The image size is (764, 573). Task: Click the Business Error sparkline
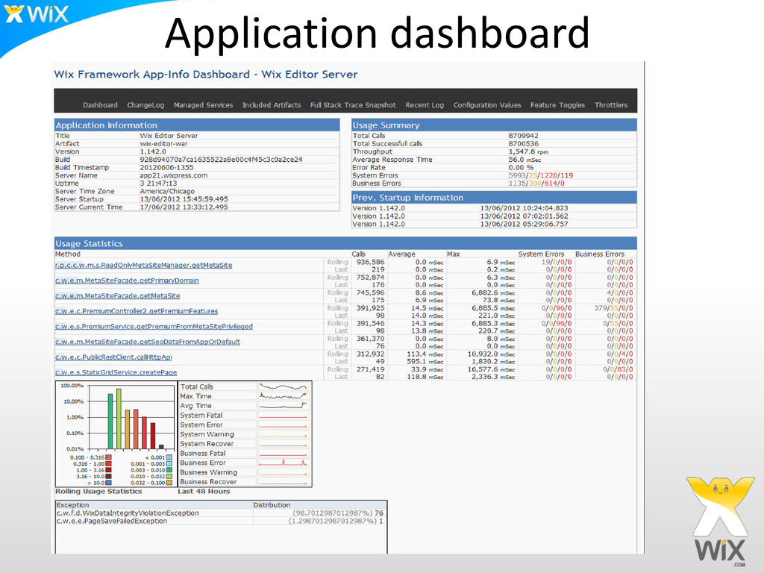[284, 463]
